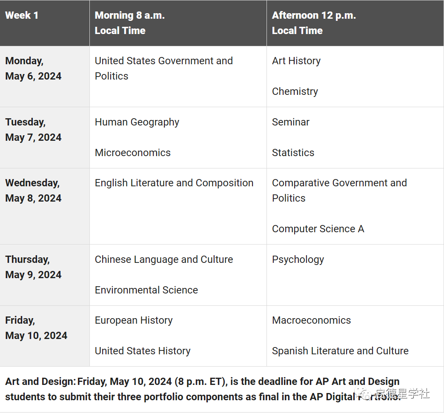Screen dimensions: 444x413
Task: Click the Microeconomics exam entry
Action: [x=133, y=153]
